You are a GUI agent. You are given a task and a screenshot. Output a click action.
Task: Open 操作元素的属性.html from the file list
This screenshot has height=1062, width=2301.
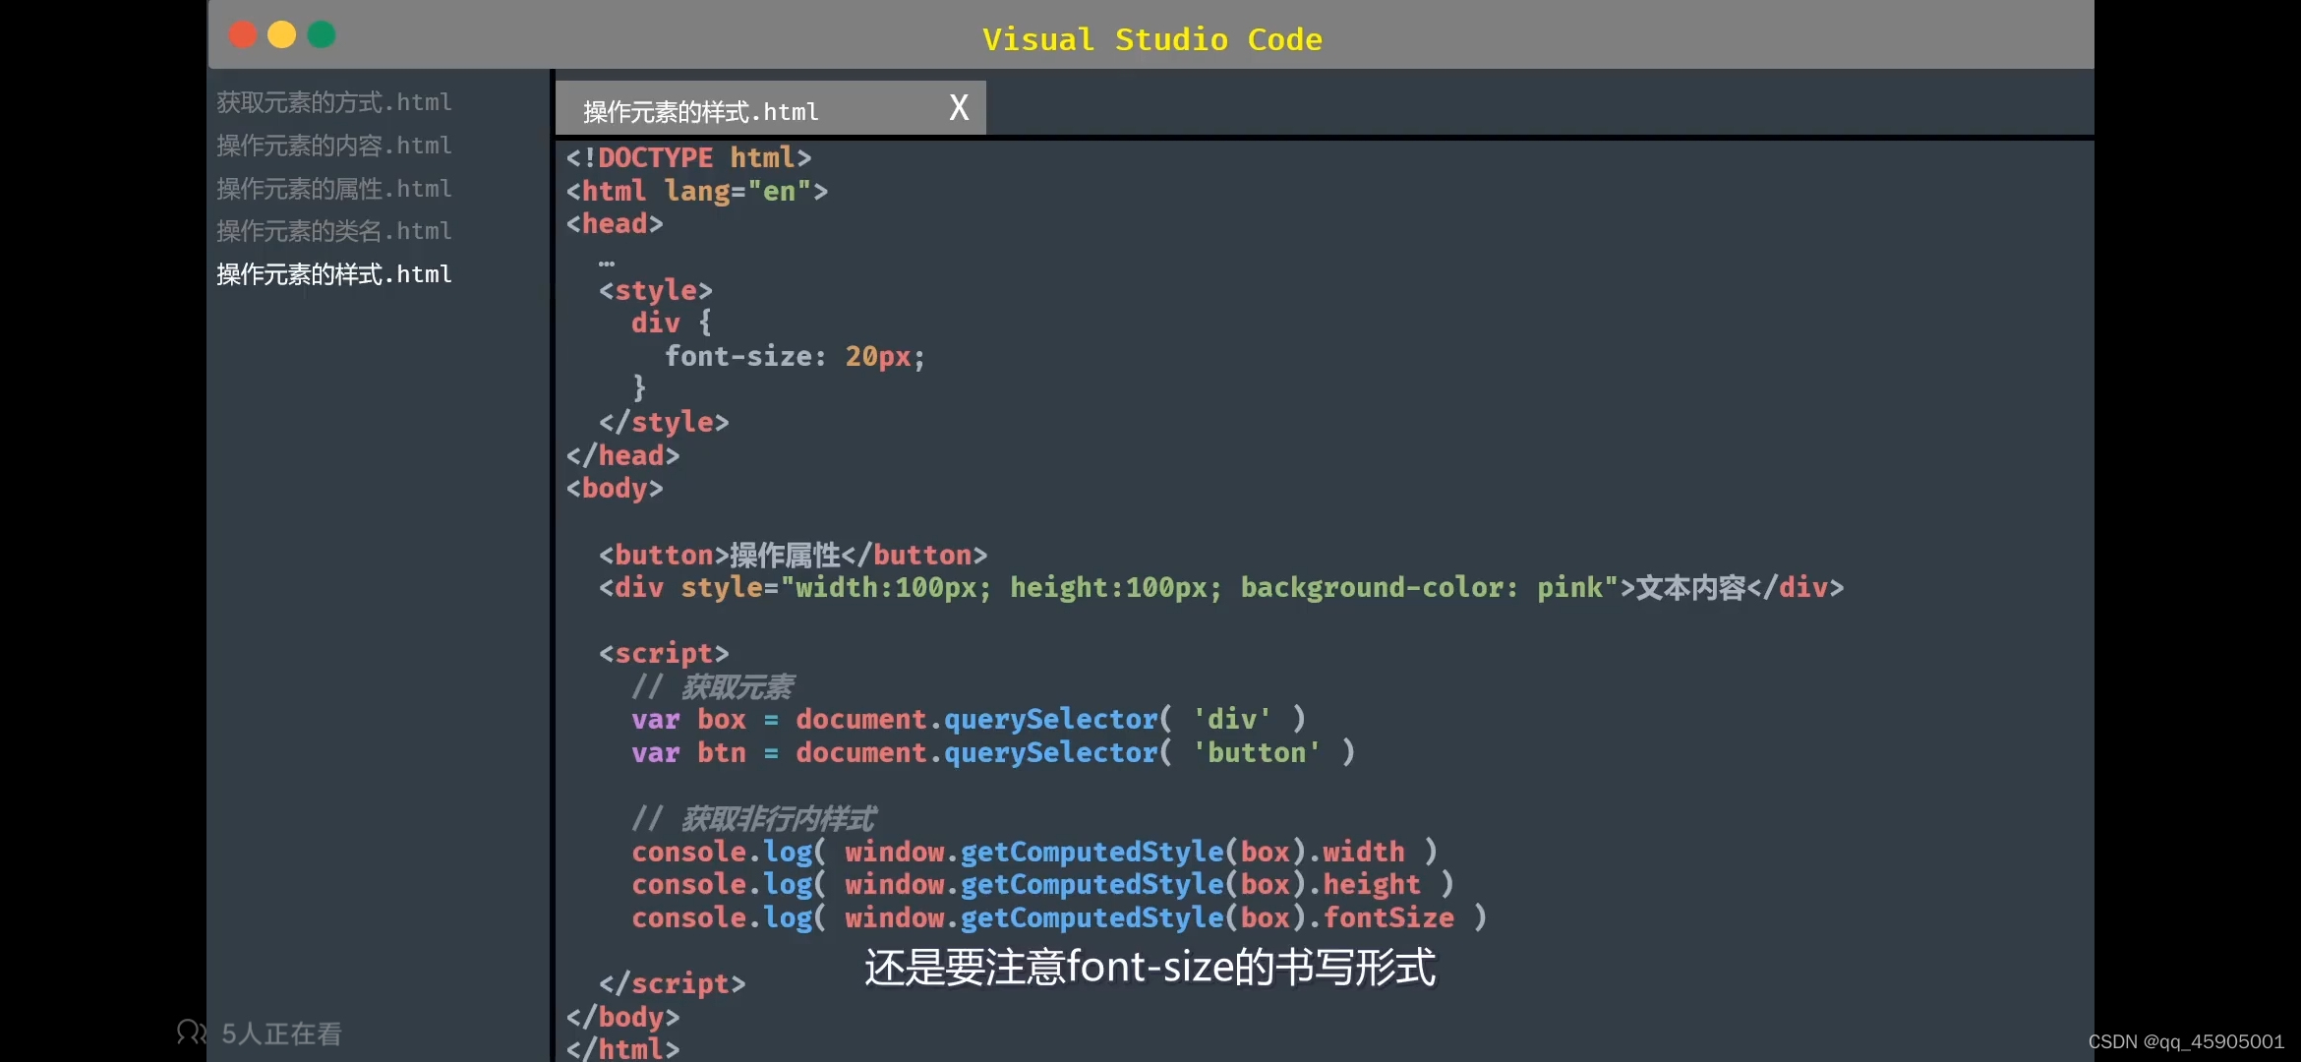click(x=333, y=188)
